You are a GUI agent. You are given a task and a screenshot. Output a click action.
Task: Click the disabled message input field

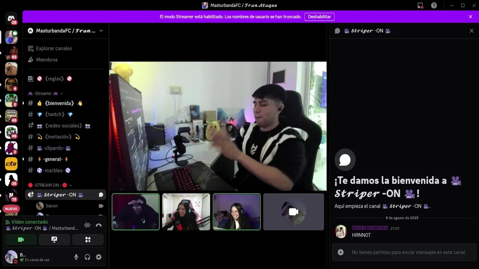point(409,252)
